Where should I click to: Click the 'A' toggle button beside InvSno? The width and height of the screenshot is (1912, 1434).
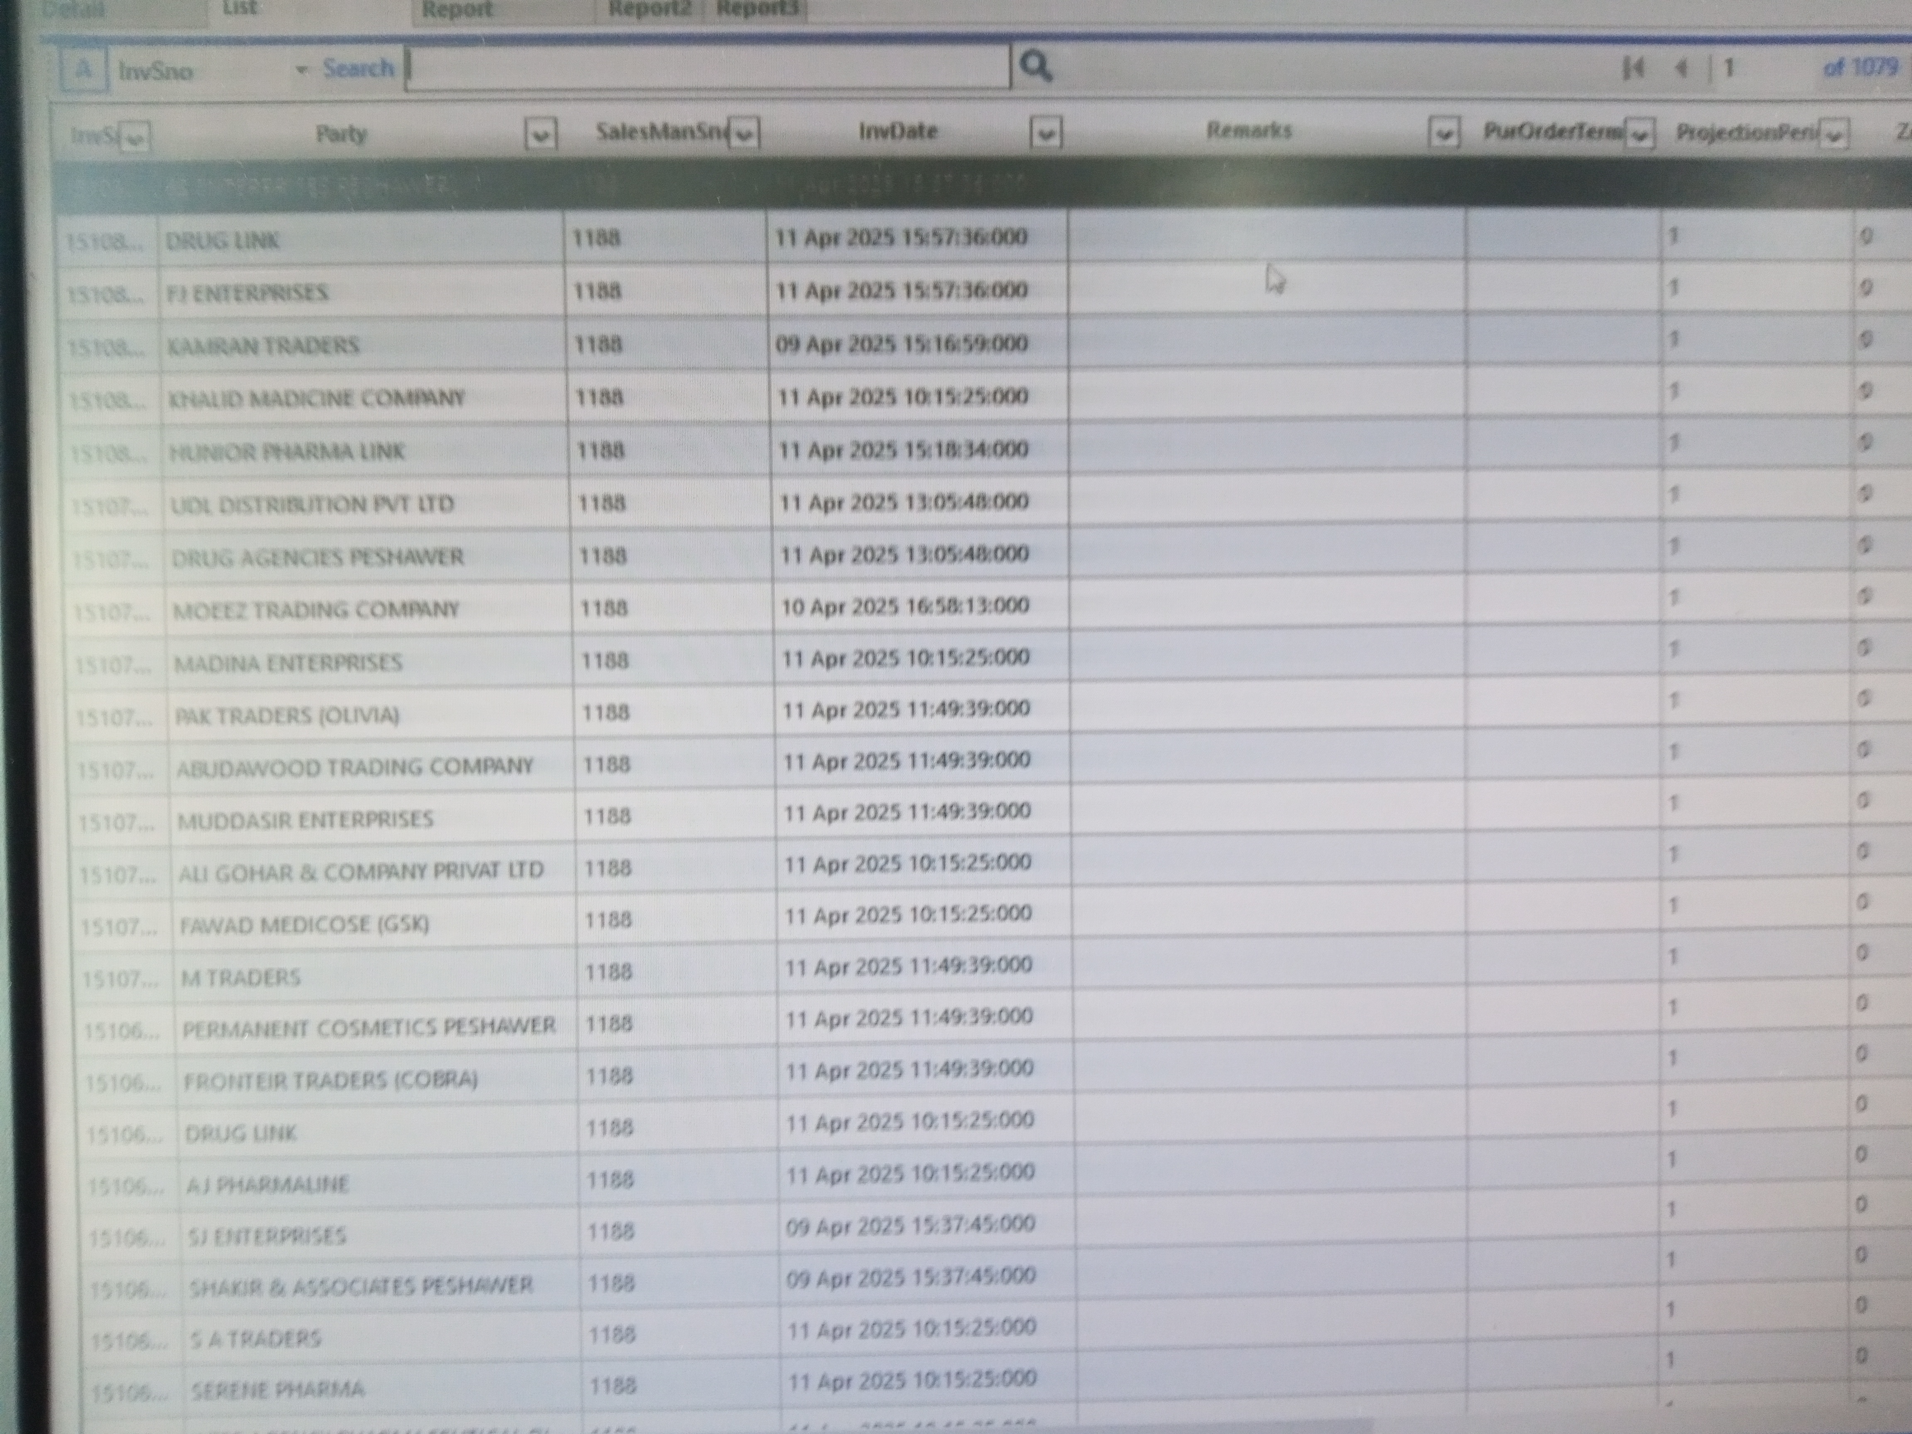coord(84,69)
